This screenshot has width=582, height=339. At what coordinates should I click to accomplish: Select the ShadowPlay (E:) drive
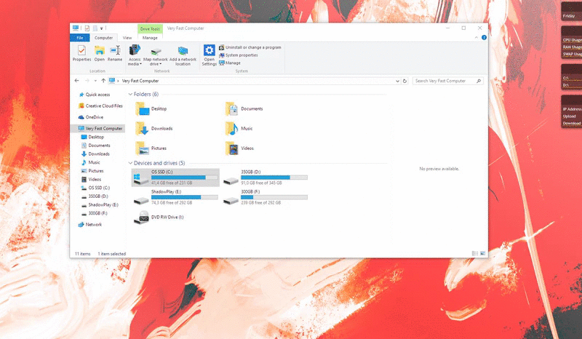(x=175, y=197)
